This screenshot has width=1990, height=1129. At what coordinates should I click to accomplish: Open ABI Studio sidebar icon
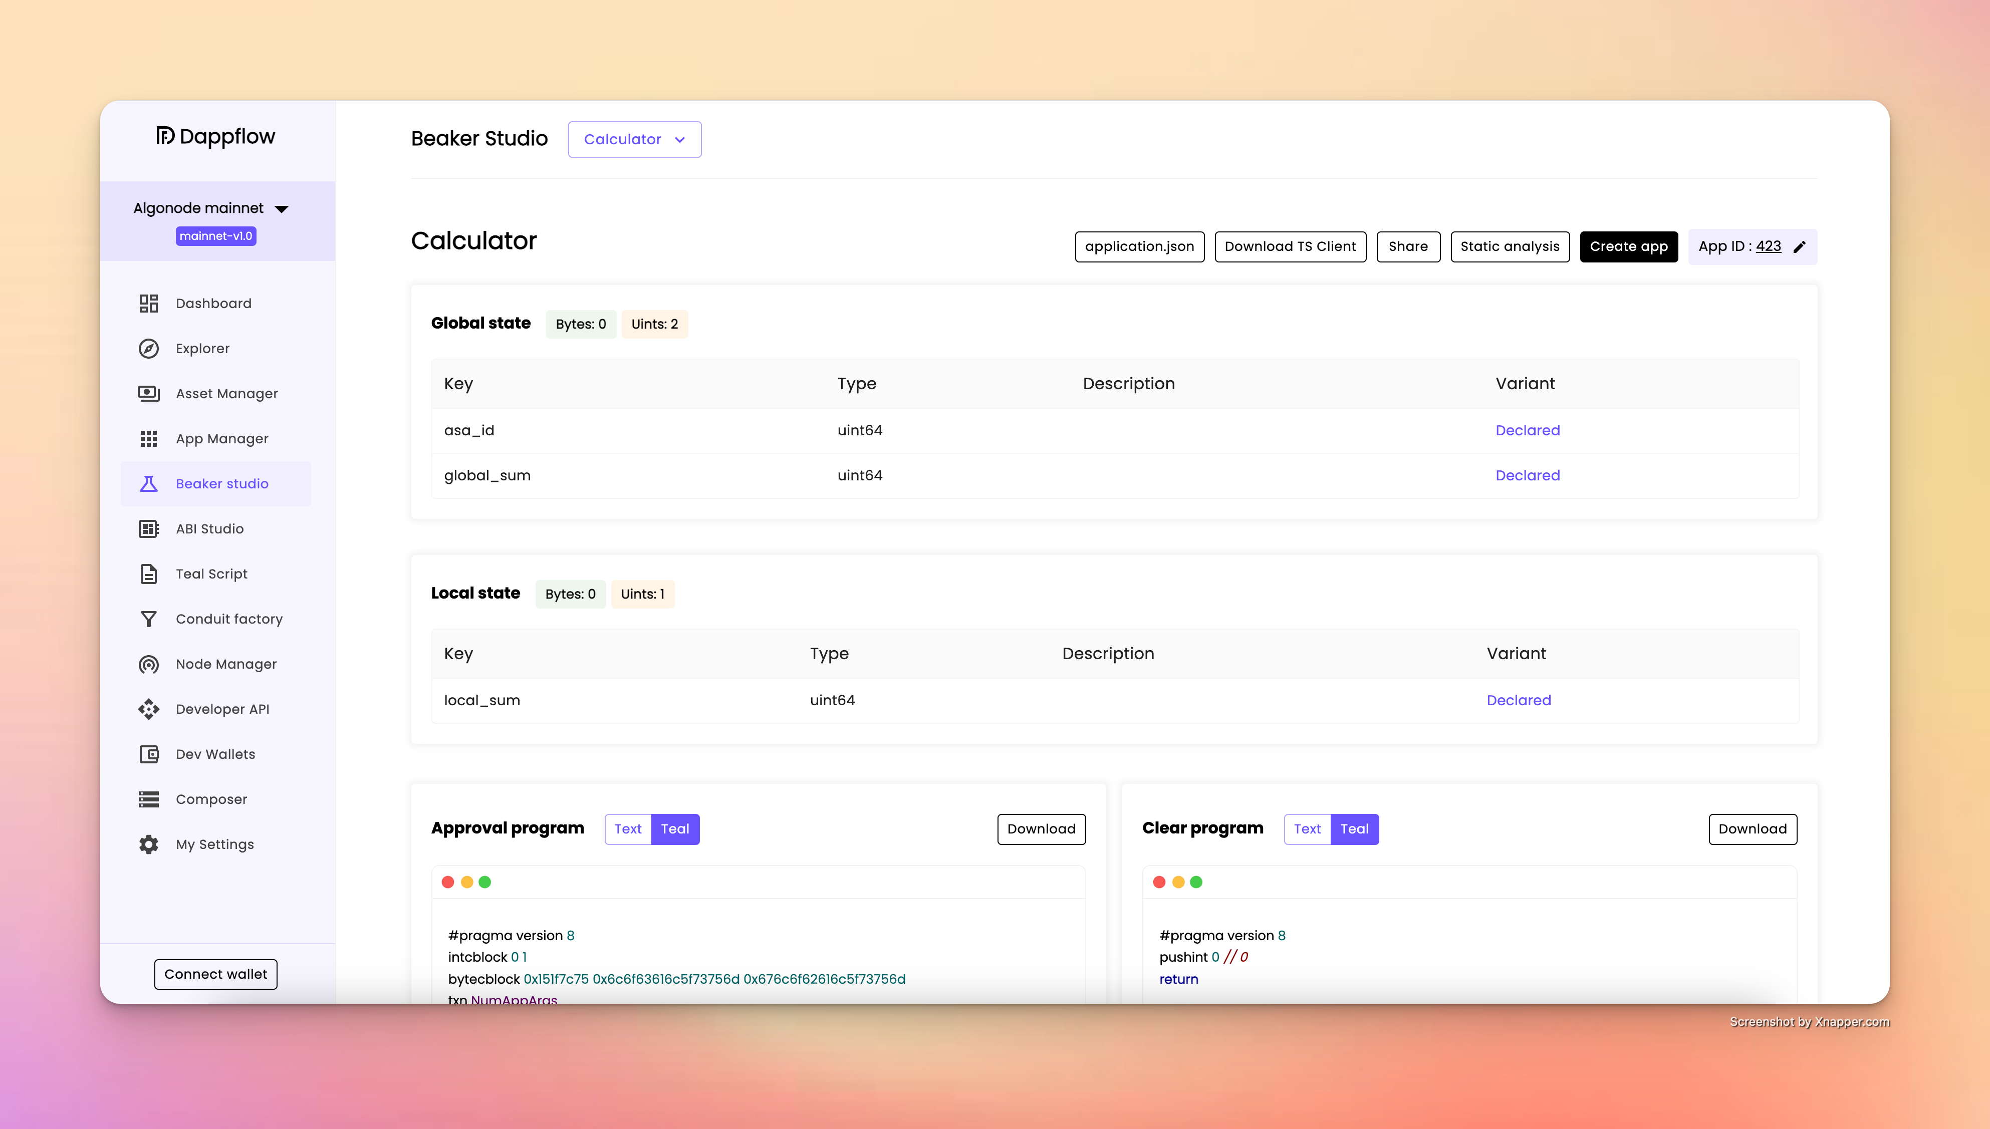148,529
